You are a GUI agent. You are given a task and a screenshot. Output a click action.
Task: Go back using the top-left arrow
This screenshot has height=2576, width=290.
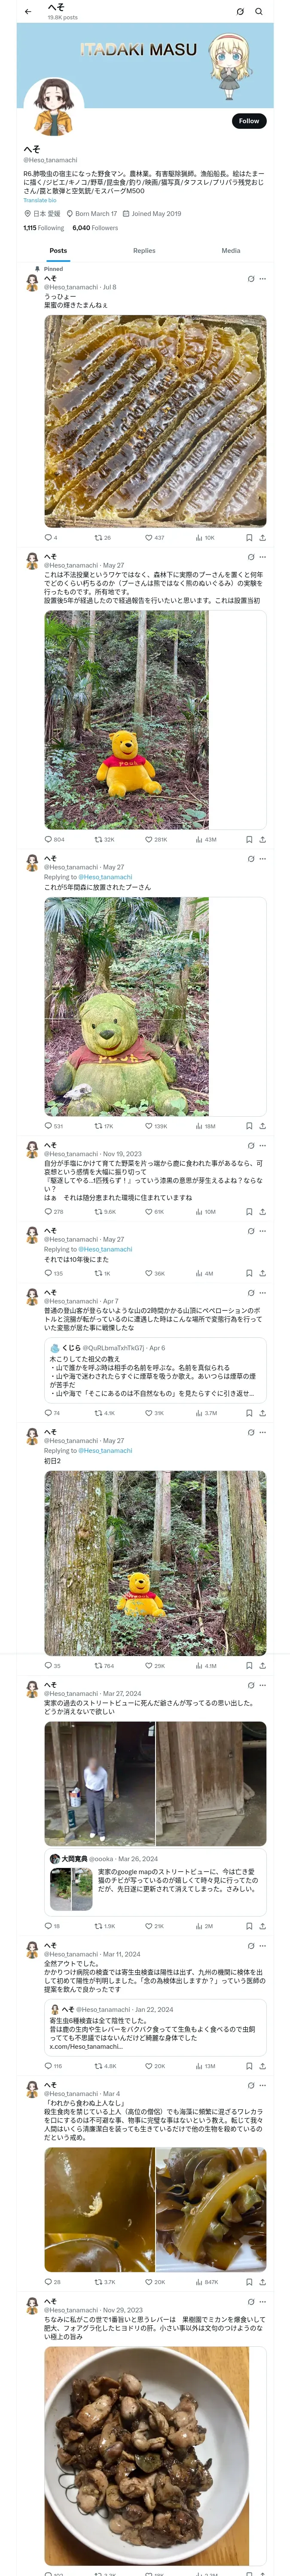(28, 12)
